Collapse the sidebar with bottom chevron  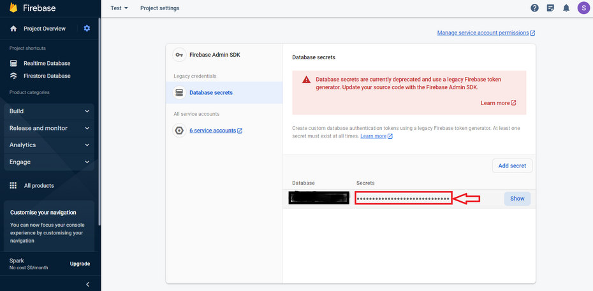(x=87, y=284)
